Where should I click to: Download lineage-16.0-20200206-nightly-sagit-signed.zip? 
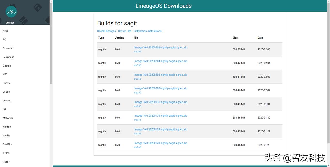click(160, 47)
